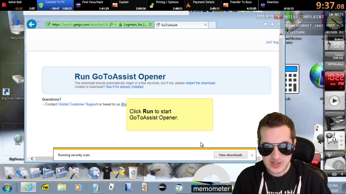Open the globe-with-computer network dock icon

(22, 173)
